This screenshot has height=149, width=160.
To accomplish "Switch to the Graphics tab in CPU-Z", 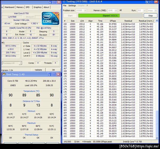I will click(x=37, y=7).
